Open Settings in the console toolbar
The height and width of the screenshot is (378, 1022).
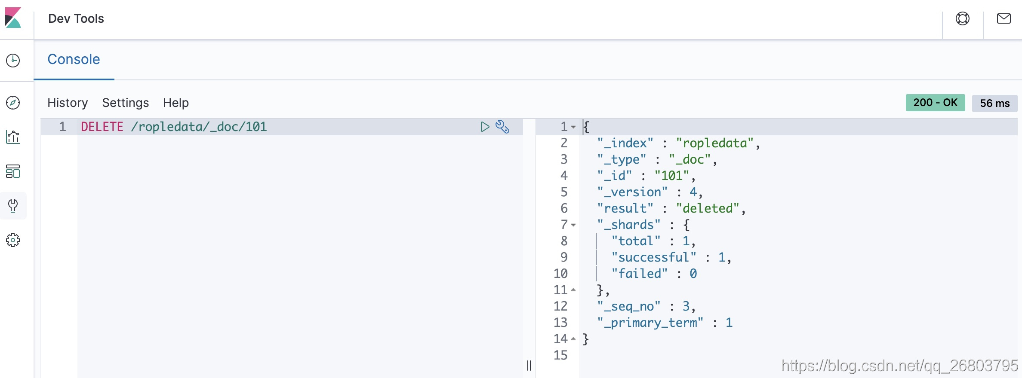click(126, 103)
